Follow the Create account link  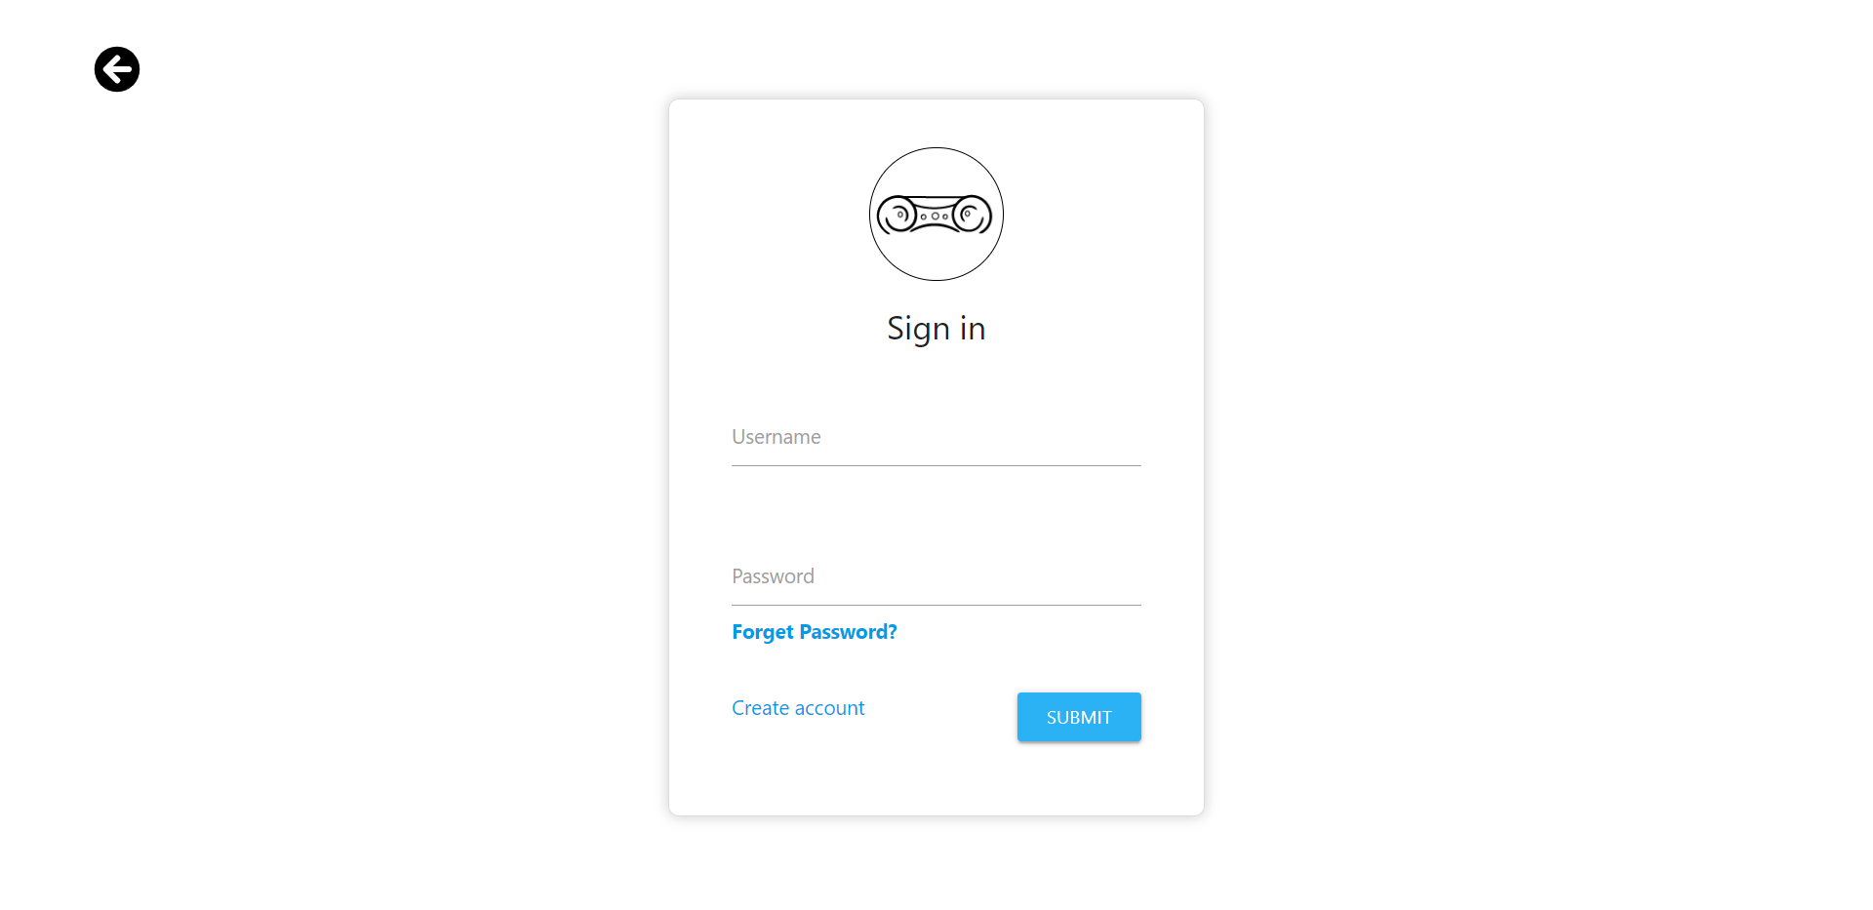798,708
